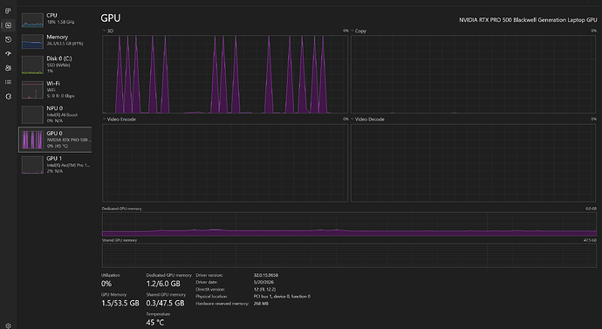Click the 3D engine usage graph
This screenshot has height=329, width=602.
(225, 74)
